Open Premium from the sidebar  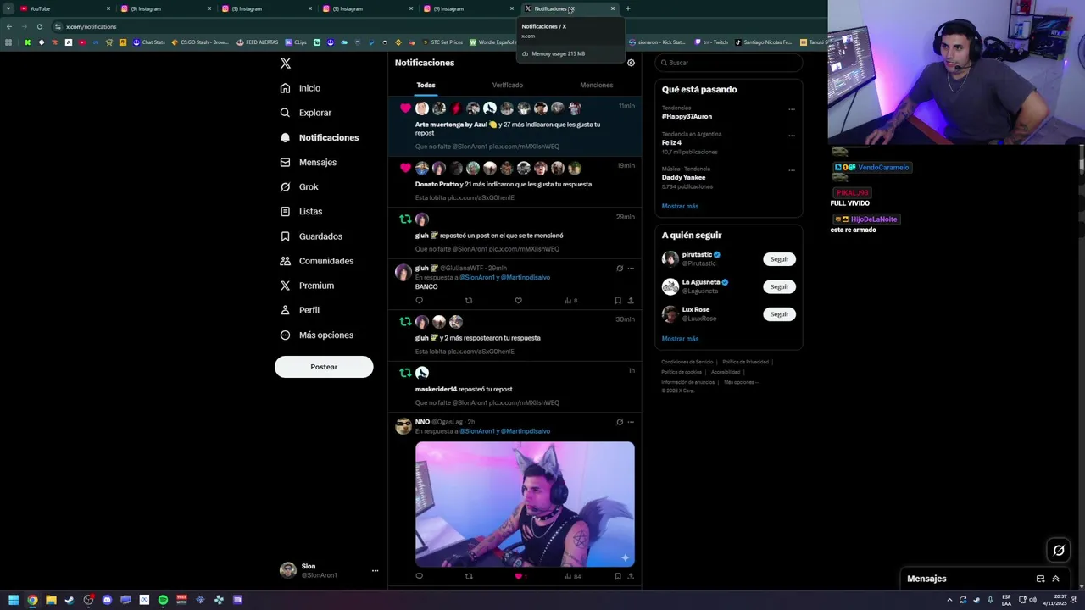[x=307, y=286]
